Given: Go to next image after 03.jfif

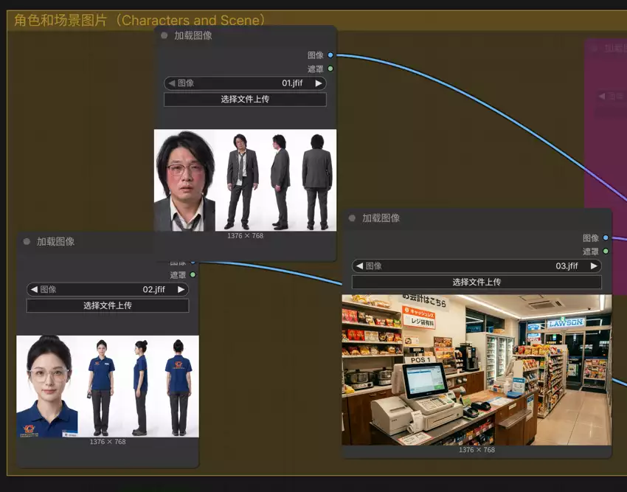Looking at the screenshot, I should pos(594,266).
